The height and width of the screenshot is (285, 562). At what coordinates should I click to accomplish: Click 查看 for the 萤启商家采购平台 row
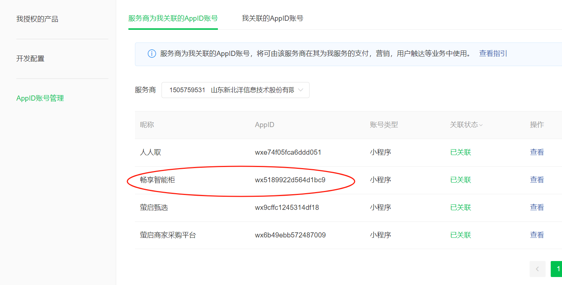coord(537,235)
